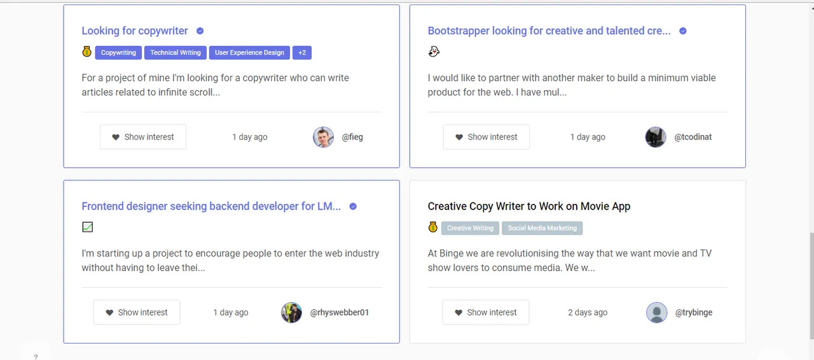Image resolution: width=814 pixels, height=360 pixels.
Task: Click verified badge beside Bootstrapper listing title
Action: tap(682, 30)
